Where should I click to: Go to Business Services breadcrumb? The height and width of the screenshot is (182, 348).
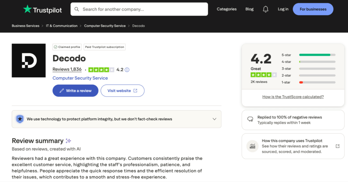25,26
